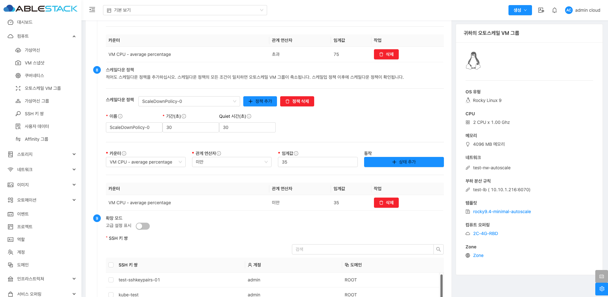Open the rocky9.4-minimal-autoscale template link
This screenshot has width=608, height=297.
tap(501, 212)
